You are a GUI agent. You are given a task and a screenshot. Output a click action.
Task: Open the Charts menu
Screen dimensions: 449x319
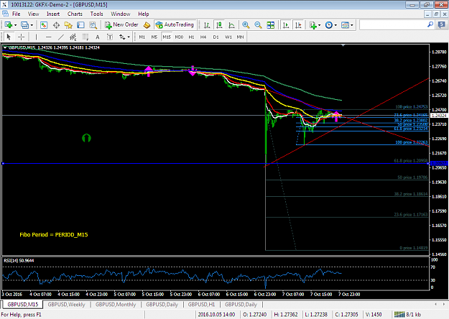point(75,14)
